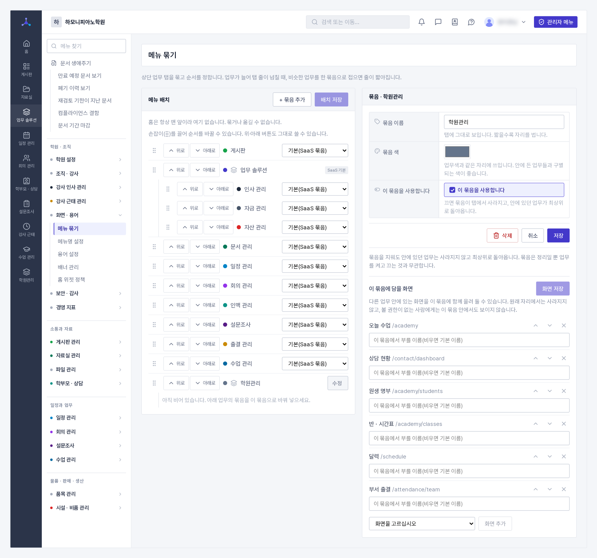Click the 화면 저장 button
The image size is (597, 558).
[553, 289]
